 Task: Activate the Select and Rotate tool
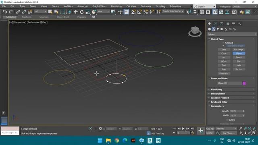(x=81, y=12)
